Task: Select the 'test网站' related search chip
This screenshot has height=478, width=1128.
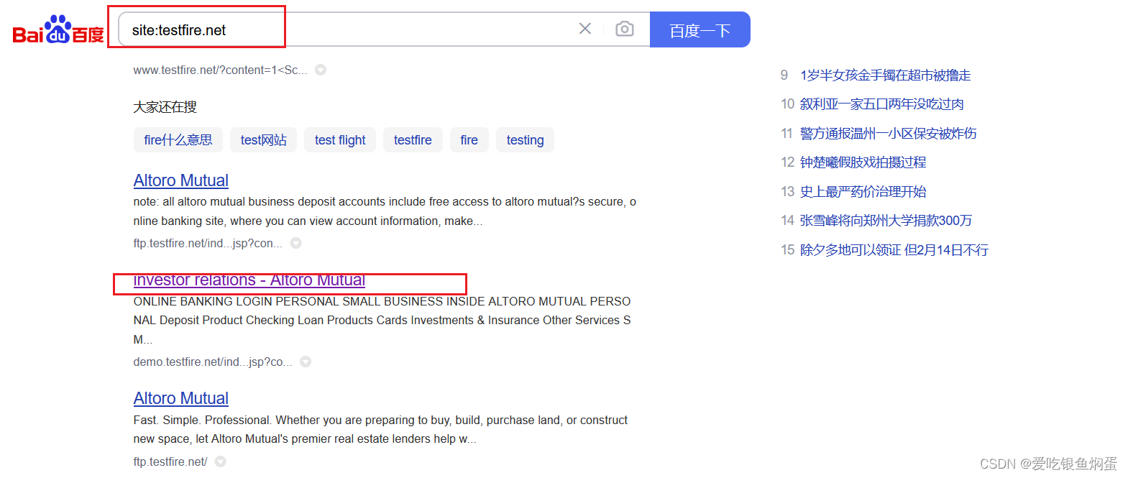Action: (263, 140)
